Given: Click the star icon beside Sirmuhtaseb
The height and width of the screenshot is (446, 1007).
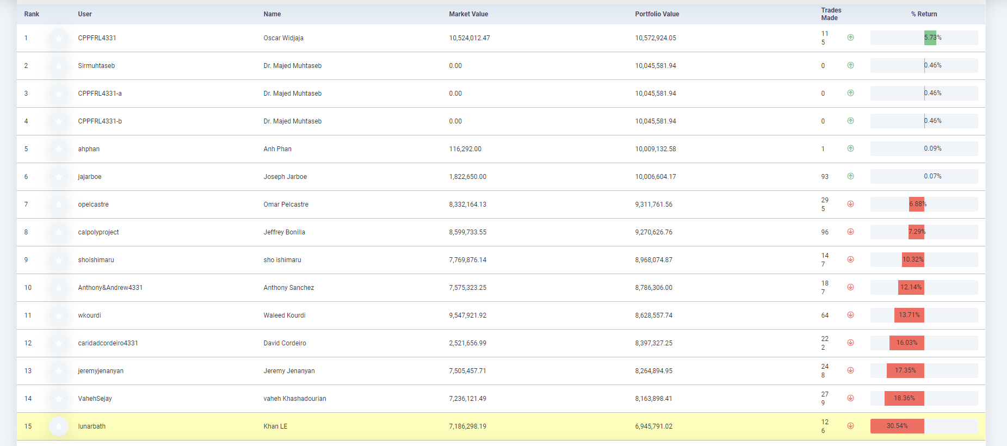Looking at the screenshot, I should click(59, 66).
